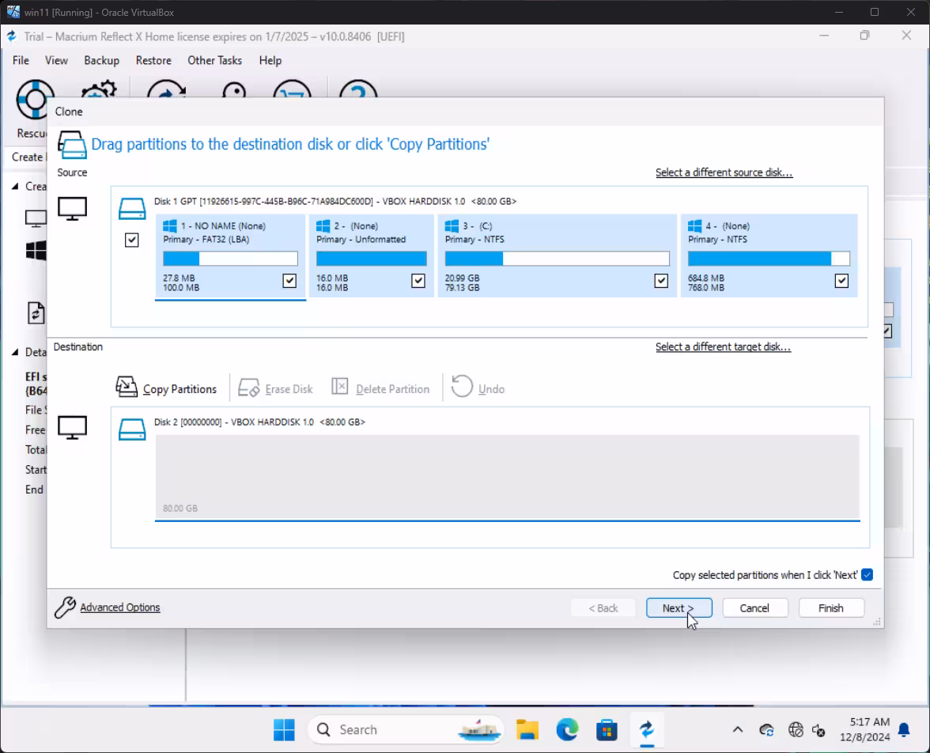
Task: Click the Undo arrow icon
Action: (462, 386)
